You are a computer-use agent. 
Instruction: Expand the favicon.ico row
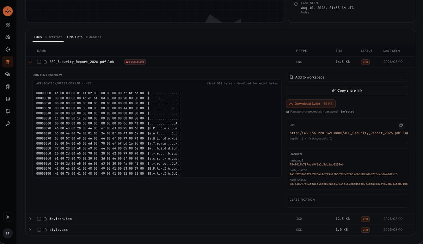pyautogui.click(x=30, y=219)
